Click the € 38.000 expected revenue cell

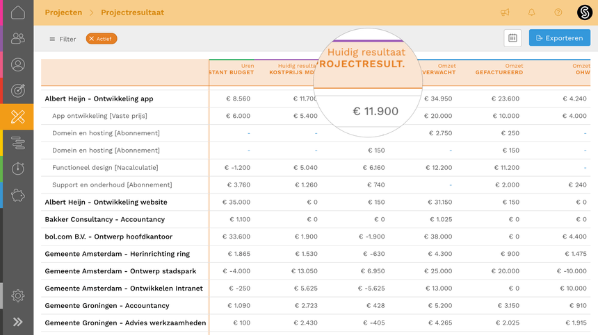(x=438, y=237)
